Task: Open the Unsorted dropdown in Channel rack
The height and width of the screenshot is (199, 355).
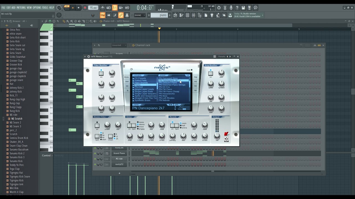Action: [118, 45]
